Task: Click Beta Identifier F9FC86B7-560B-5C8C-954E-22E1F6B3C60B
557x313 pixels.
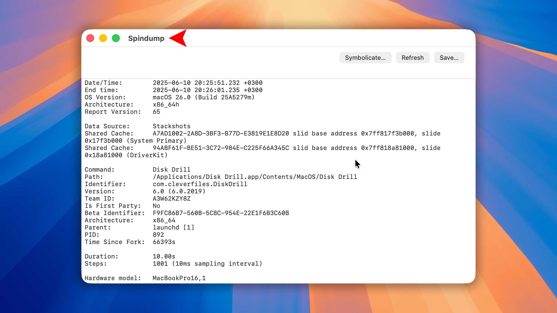Action: [x=221, y=213]
